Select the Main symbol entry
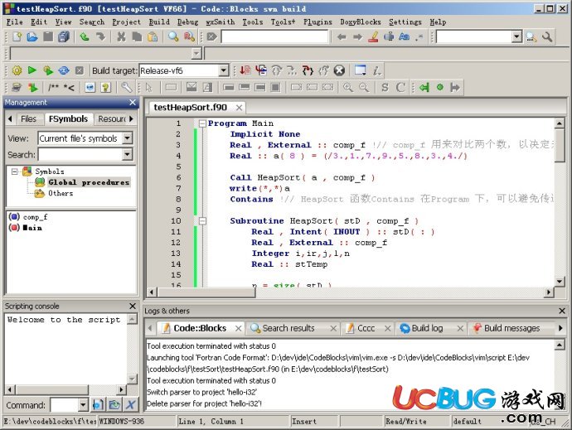572x430 pixels. click(32, 228)
